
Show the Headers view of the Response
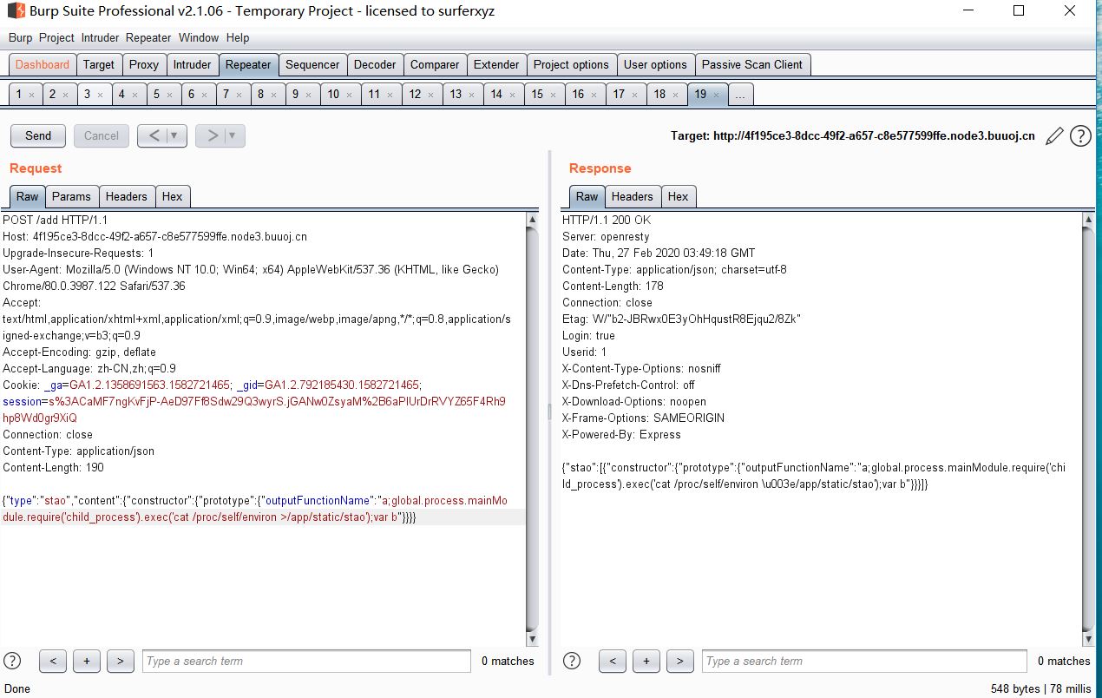point(633,196)
